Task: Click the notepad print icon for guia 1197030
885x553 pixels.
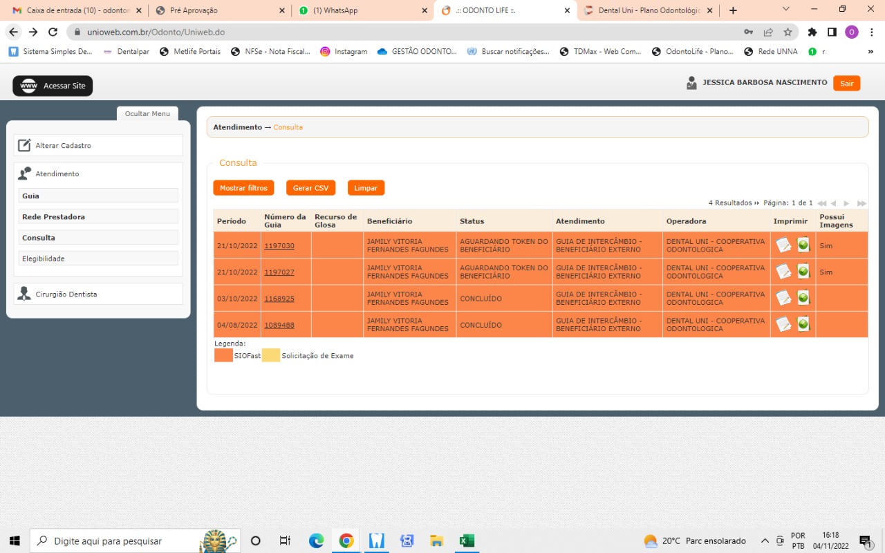Action: pos(783,245)
